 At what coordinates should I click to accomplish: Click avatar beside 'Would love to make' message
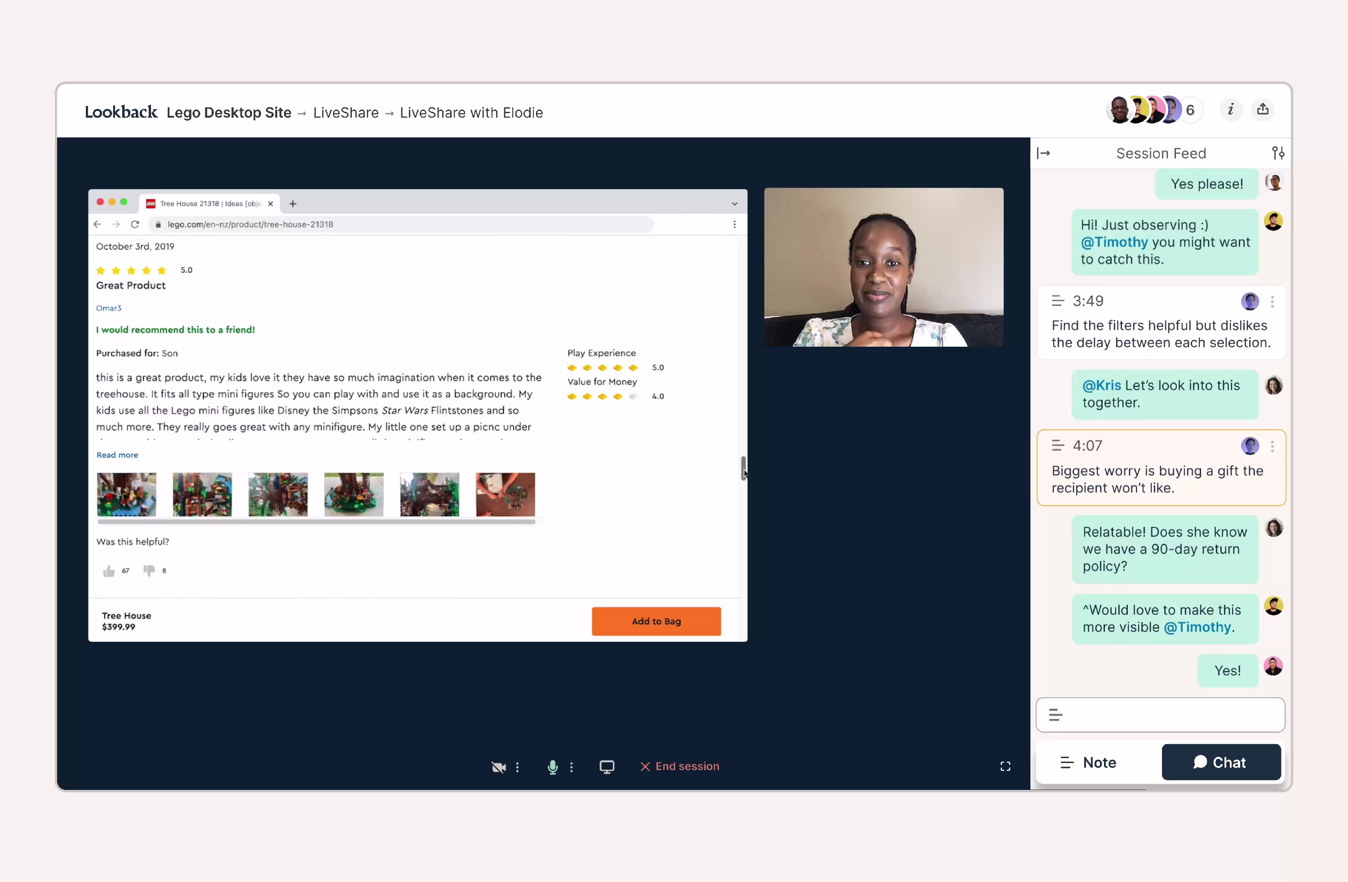1273,606
